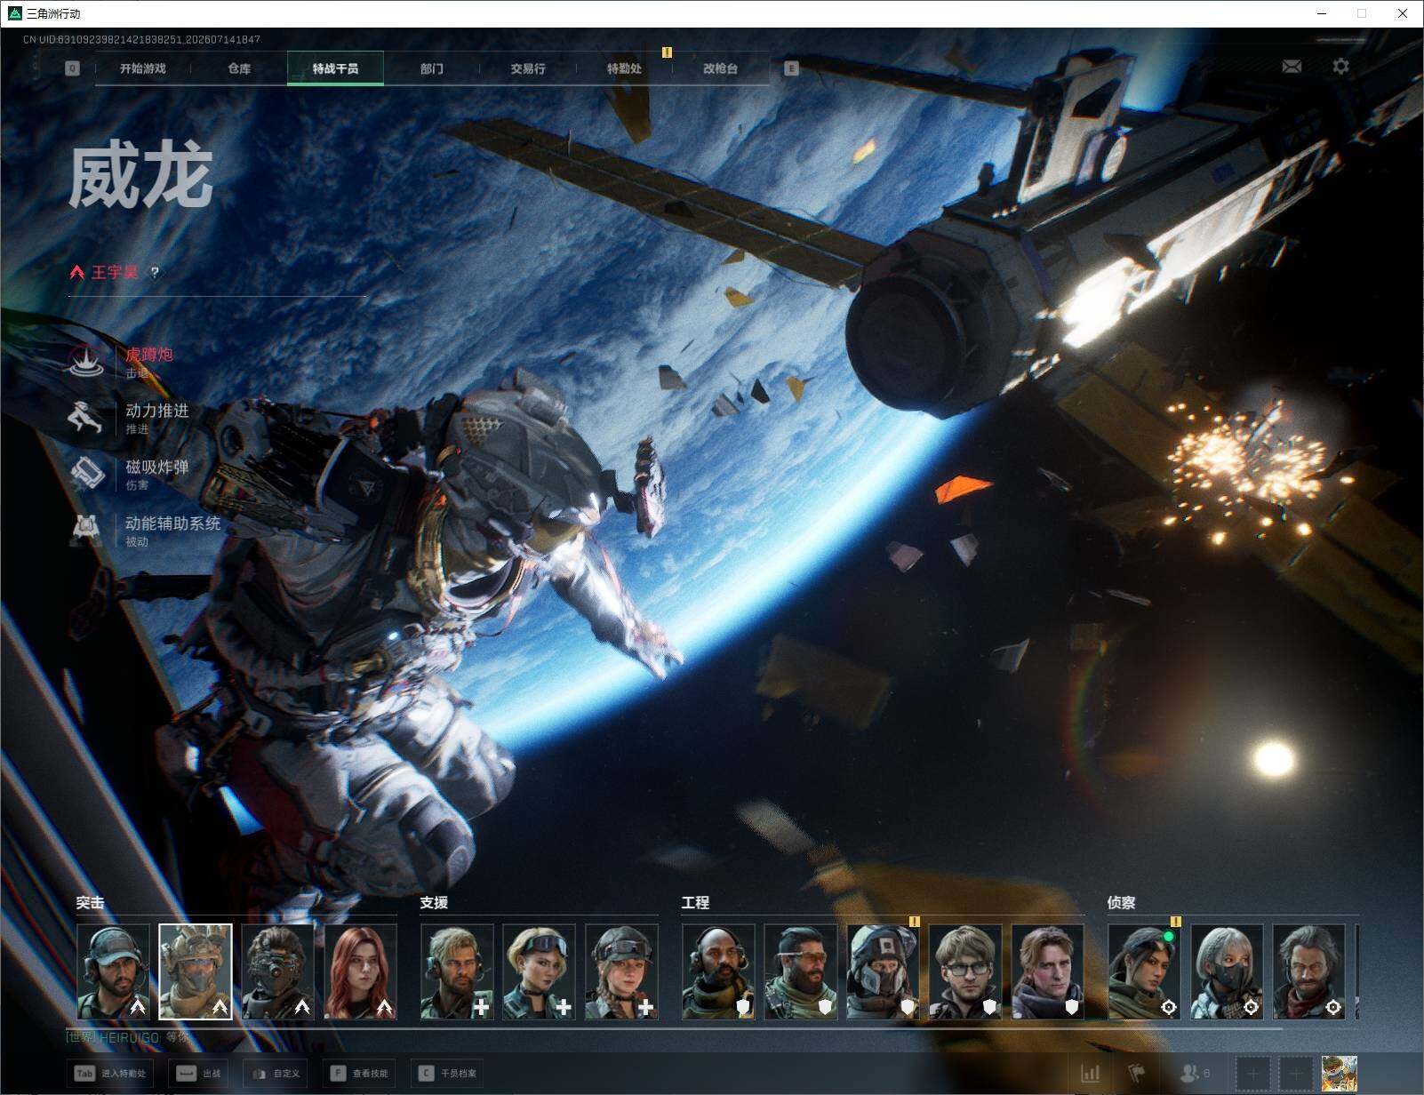Viewport: 1424px width, 1095px height.
Task: Open the statistics bar chart icon
Action: click(x=1091, y=1074)
